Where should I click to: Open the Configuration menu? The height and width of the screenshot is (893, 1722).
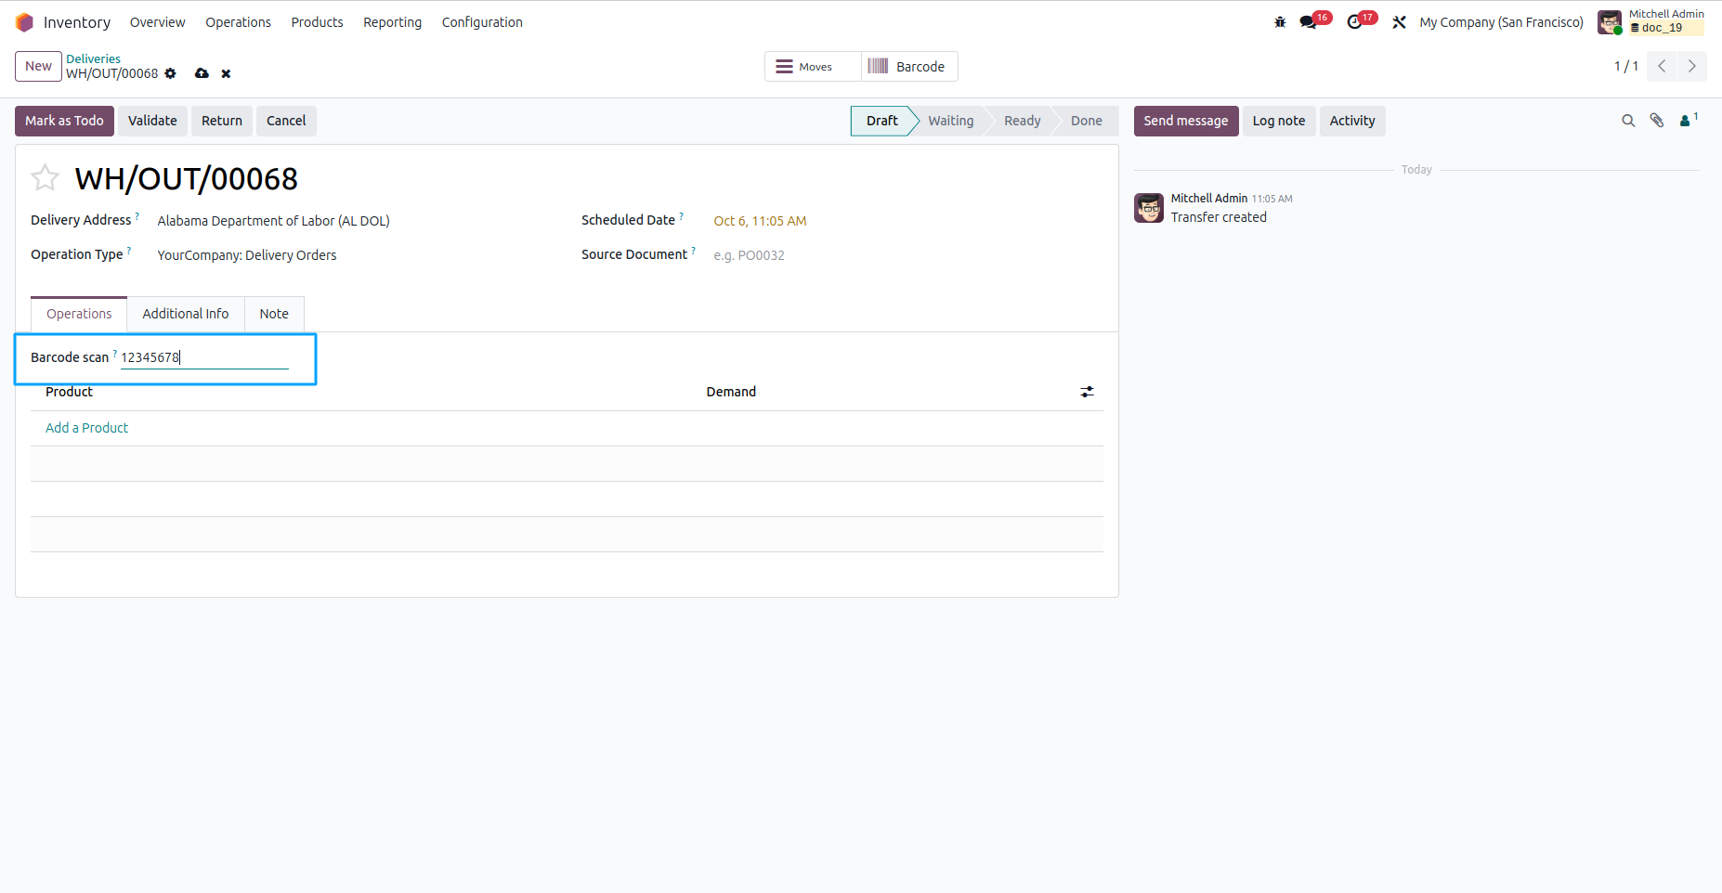pyautogui.click(x=482, y=22)
